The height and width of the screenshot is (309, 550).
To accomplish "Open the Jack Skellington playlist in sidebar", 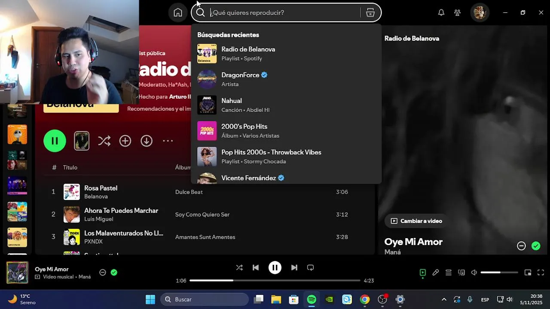I will [x=17, y=134].
